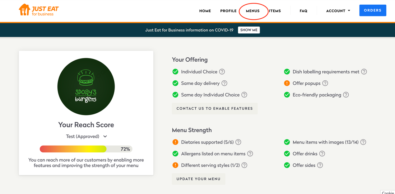Click the reach more customers description text
The height and width of the screenshot is (194, 395).
[x=86, y=163]
